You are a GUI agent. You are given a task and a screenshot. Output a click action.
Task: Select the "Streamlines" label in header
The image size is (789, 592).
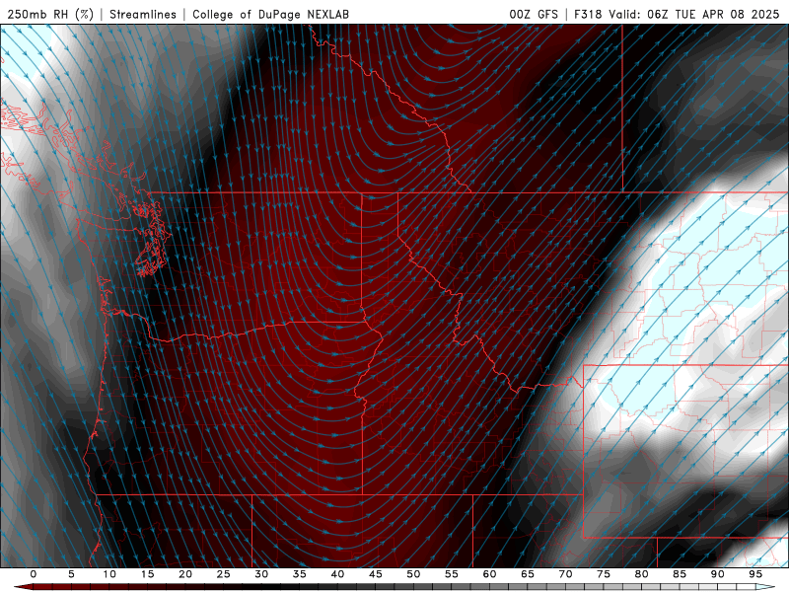pos(143,14)
